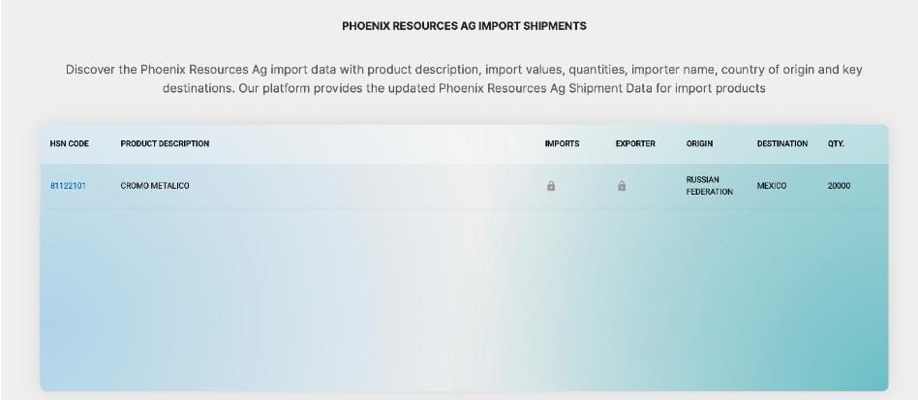Click the QTY. column header
The image size is (918, 400).
[836, 144]
